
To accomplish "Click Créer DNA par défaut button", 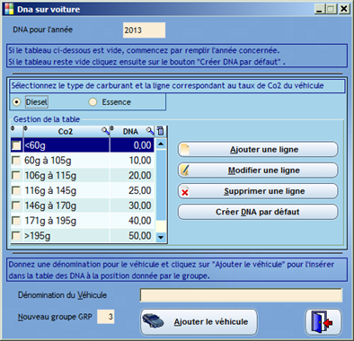I will click(x=258, y=212).
